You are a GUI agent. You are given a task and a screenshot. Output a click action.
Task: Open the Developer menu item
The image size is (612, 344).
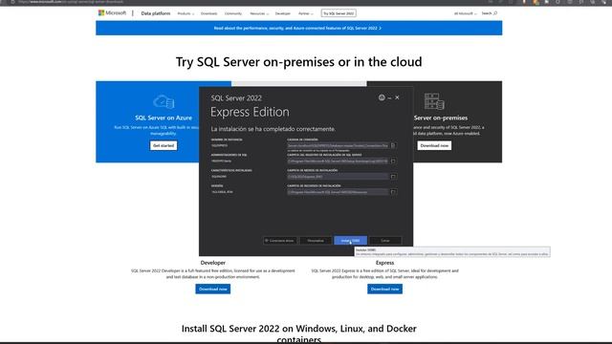[283, 13]
